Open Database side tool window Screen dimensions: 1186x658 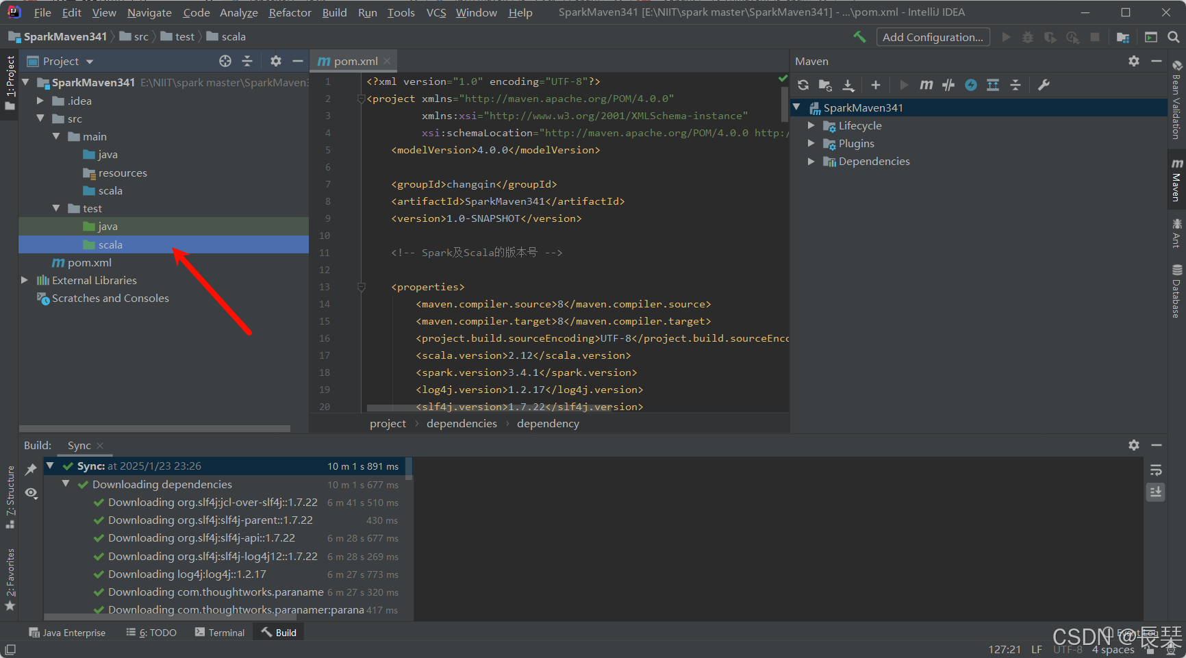(x=1176, y=291)
